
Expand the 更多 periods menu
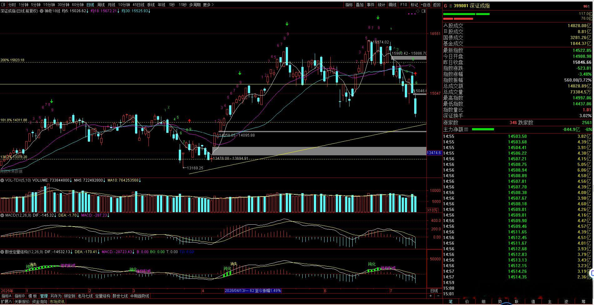[x=208, y=5]
